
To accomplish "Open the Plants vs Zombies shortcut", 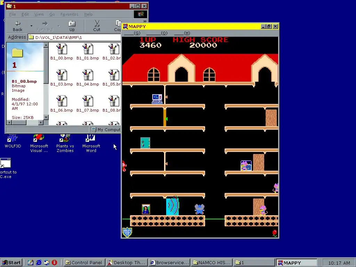I will (x=65, y=144).
